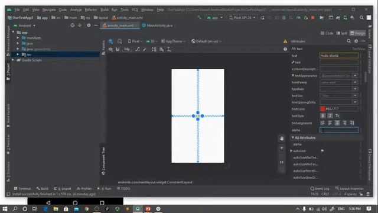Click the red textColor swatch
Screen dimensions: 378x213
[322, 109]
